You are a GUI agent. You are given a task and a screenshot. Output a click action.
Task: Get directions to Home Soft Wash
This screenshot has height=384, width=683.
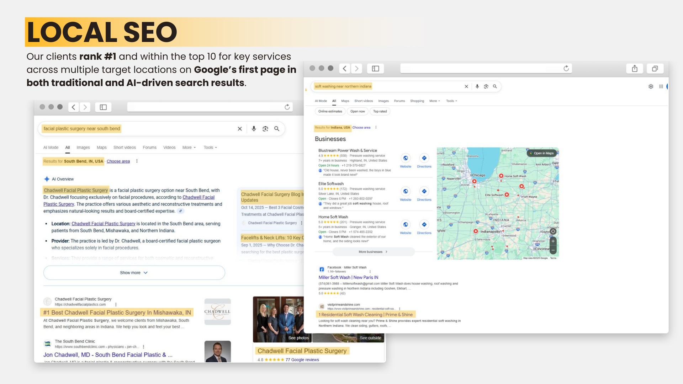424,224
